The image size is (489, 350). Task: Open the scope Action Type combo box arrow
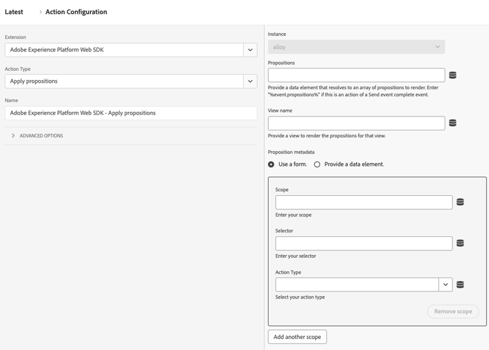click(x=445, y=284)
